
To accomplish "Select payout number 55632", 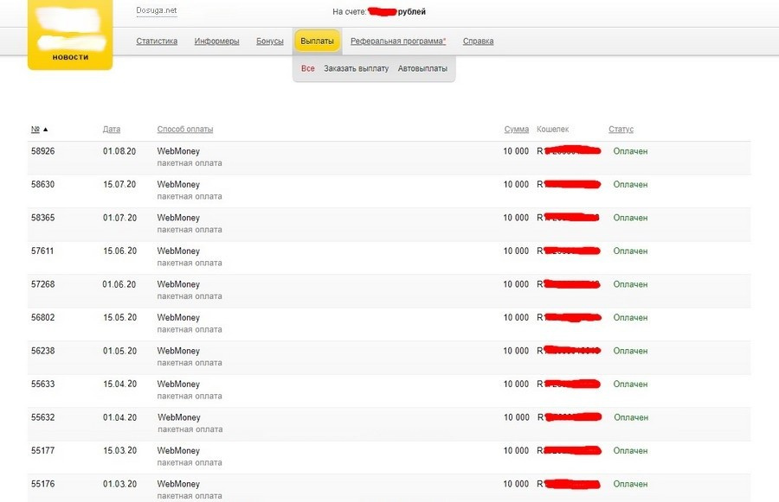I will pyautogui.click(x=42, y=416).
